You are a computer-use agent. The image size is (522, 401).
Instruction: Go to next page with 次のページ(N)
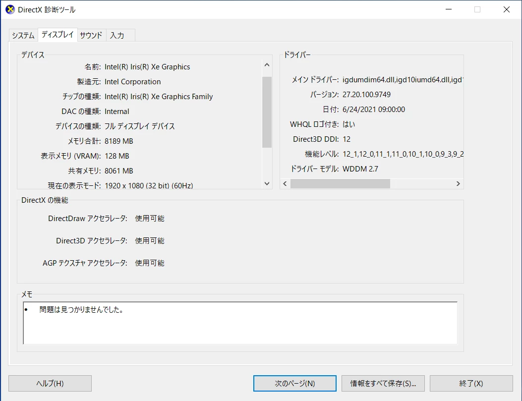click(294, 383)
